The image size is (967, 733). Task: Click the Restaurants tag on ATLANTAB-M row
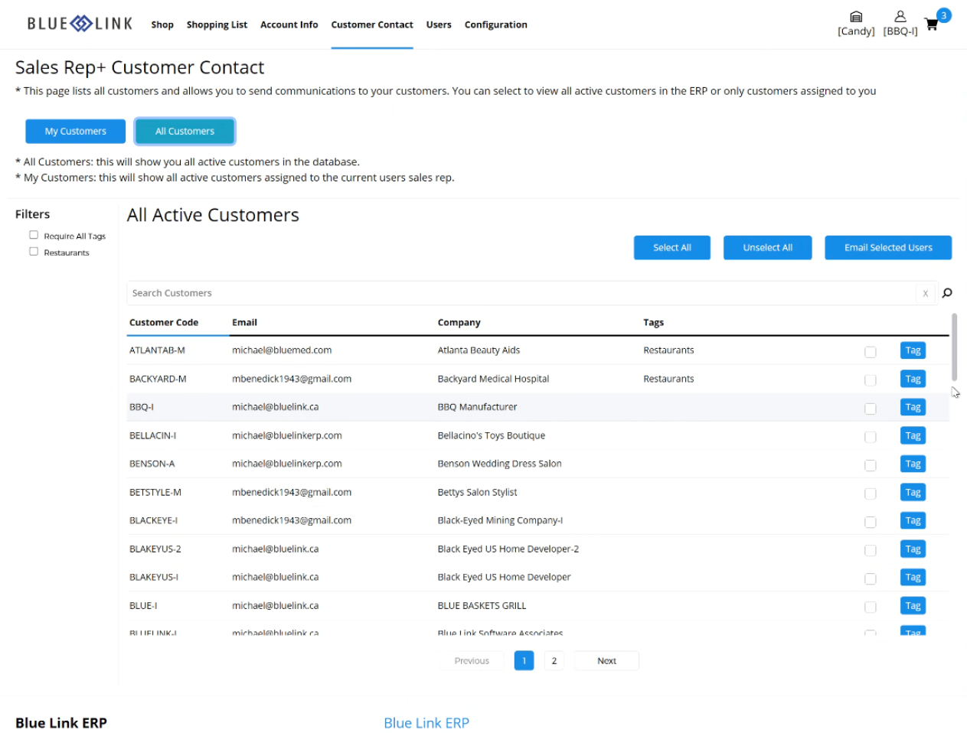pyautogui.click(x=668, y=350)
